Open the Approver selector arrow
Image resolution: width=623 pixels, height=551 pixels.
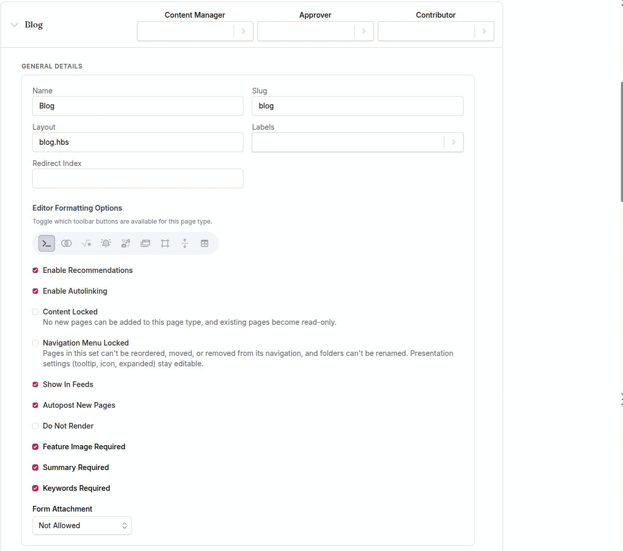363,31
